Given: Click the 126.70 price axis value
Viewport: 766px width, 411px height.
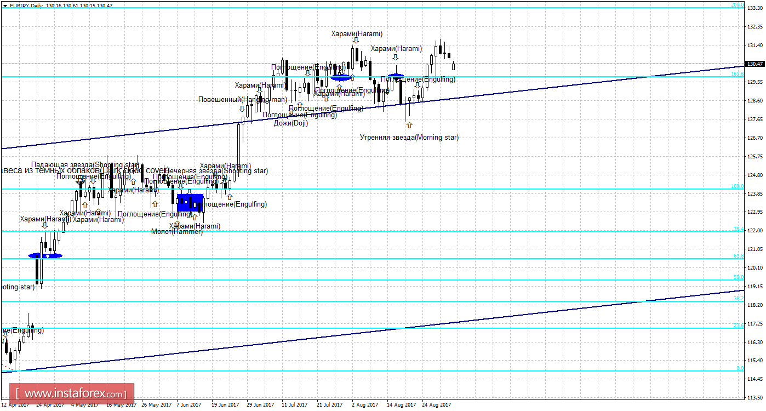Looking at the screenshot, I should [x=755, y=138].
